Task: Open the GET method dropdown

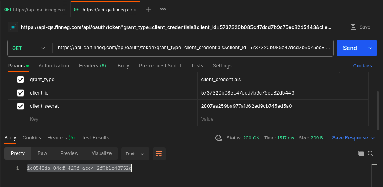Action: pos(28,48)
